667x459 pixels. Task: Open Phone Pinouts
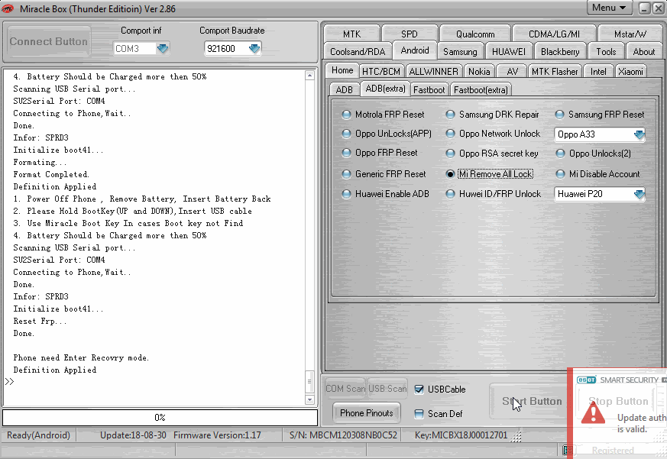(366, 413)
